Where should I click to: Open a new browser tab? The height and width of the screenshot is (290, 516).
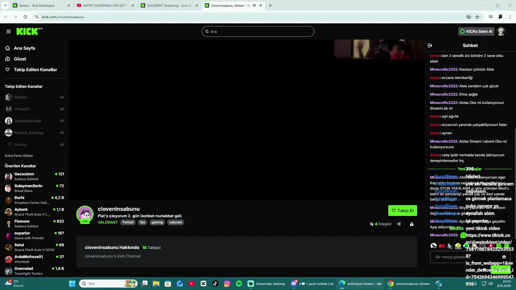[x=270, y=6]
